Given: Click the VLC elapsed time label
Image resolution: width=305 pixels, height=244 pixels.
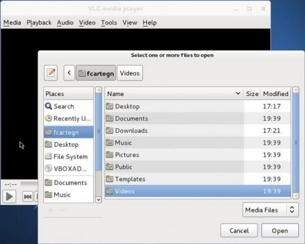Looking at the screenshot, I should 11,184.
